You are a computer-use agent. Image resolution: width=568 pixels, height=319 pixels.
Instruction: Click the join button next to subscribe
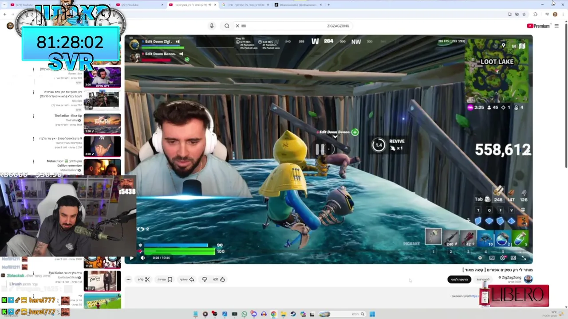[x=483, y=279]
